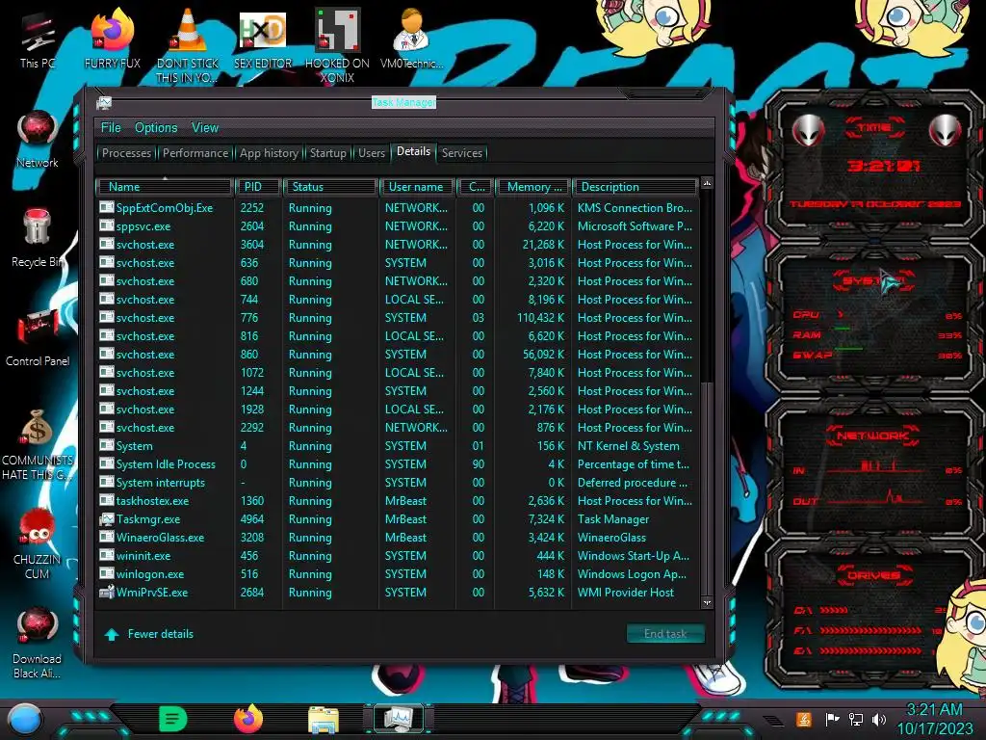Viewport: 986px width, 740px height.
Task: Click Task Manager taskbar button
Action: click(x=399, y=719)
